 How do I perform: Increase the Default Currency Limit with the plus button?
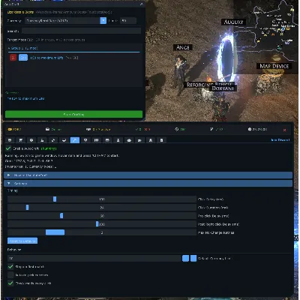pyautogui.click(x=193, y=259)
